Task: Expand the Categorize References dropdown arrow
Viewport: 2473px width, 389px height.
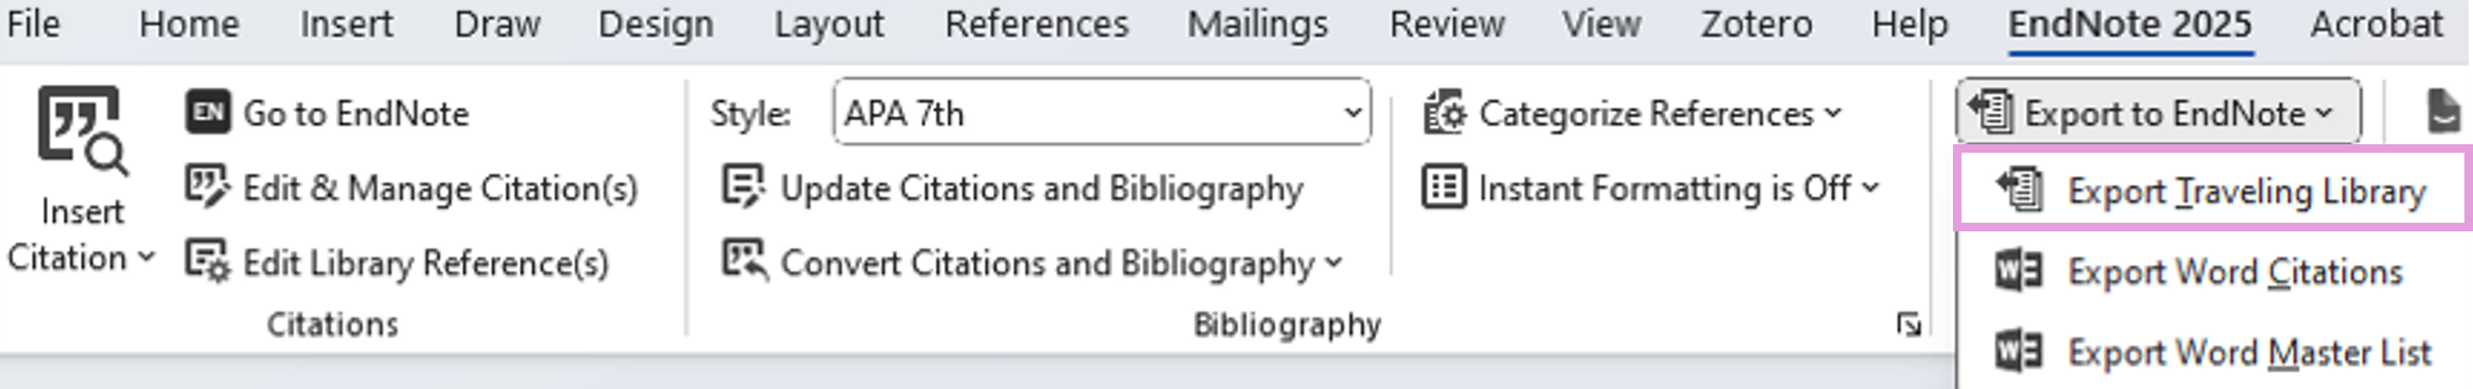Action: pyautogui.click(x=1834, y=113)
